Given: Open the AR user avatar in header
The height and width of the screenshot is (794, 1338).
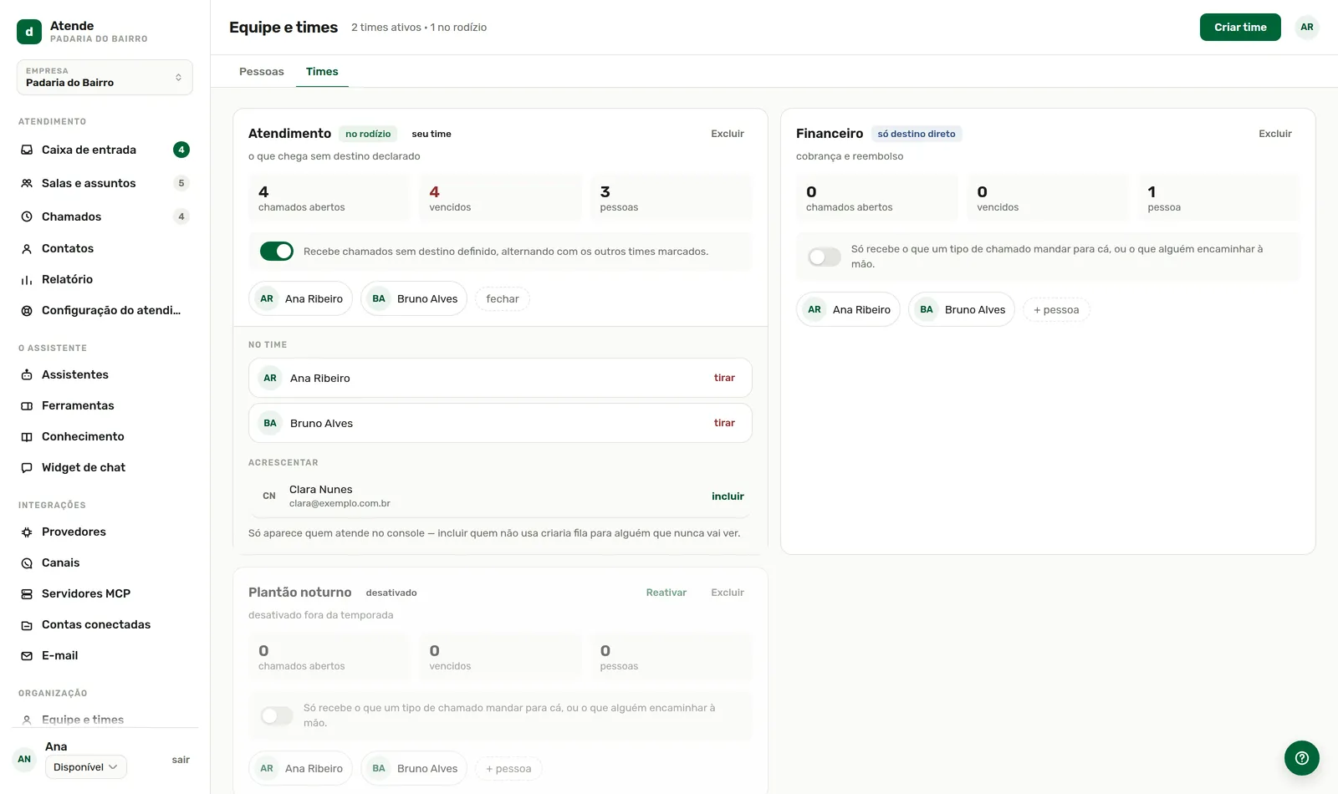Looking at the screenshot, I should [x=1307, y=28].
